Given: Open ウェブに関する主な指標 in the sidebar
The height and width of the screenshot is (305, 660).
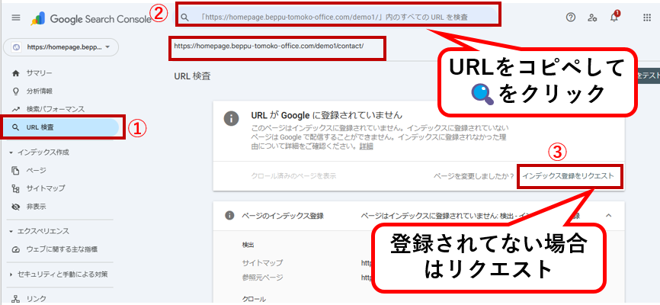Looking at the screenshot, I should click(x=60, y=249).
